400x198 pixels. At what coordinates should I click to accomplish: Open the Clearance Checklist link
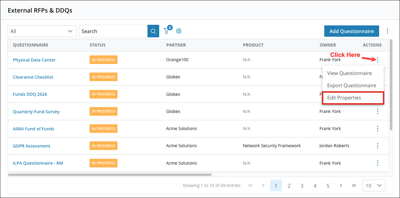[33, 77]
